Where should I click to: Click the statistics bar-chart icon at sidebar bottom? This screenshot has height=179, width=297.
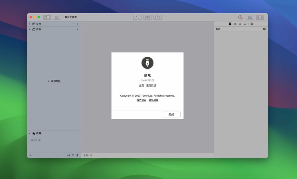click(x=68, y=155)
